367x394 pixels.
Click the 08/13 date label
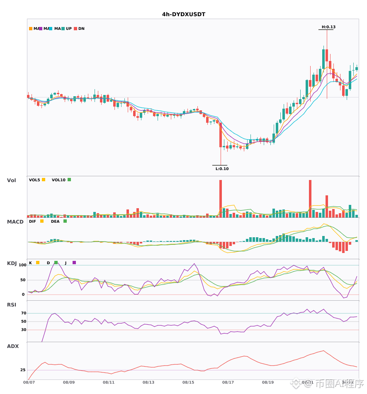point(148,382)
